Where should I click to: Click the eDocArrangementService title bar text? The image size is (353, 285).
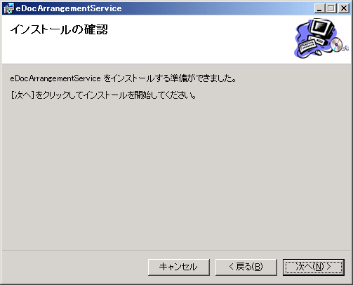coord(69,8)
